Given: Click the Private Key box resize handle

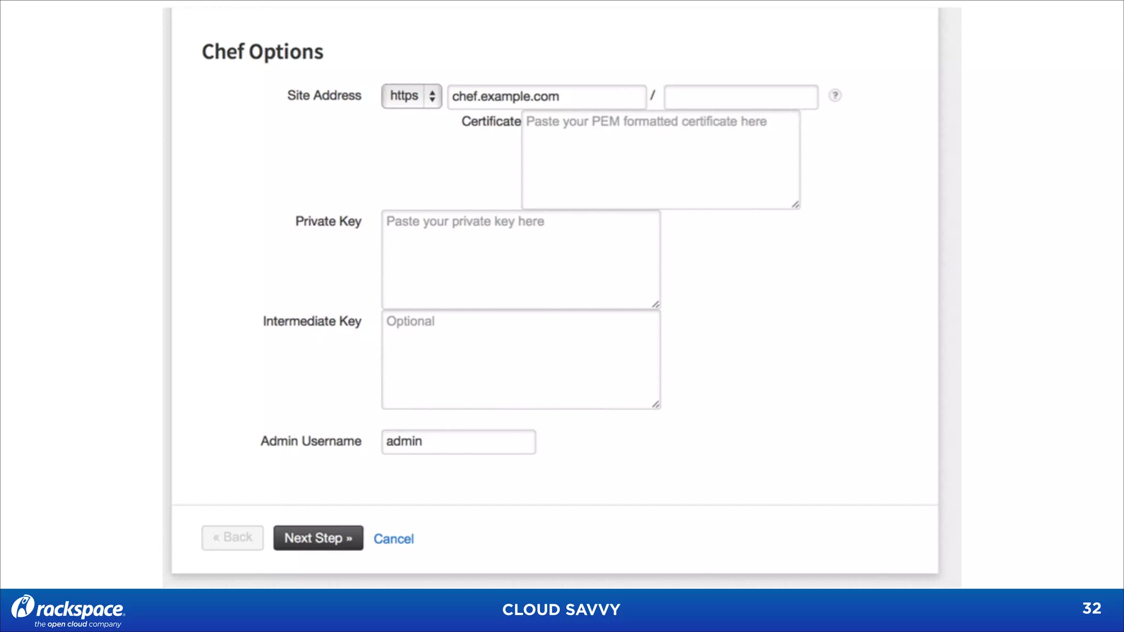Looking at the screenshot, I should 655,304.
